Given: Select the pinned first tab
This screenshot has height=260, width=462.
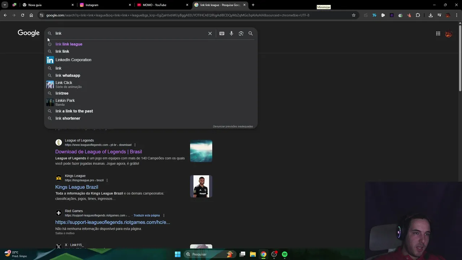Looking at the screenshot, I should pyautogui.click(x=14, y=5).
